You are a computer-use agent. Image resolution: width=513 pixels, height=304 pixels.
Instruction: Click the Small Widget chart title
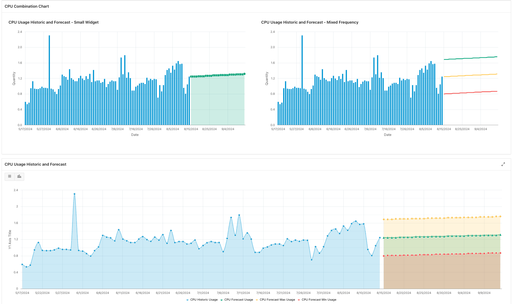54,22
